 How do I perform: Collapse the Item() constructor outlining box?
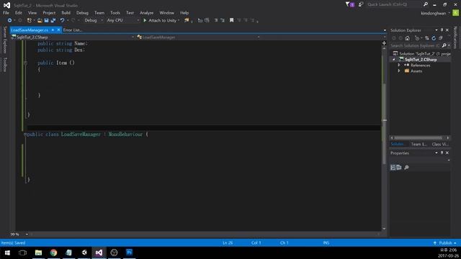(25, 63)
